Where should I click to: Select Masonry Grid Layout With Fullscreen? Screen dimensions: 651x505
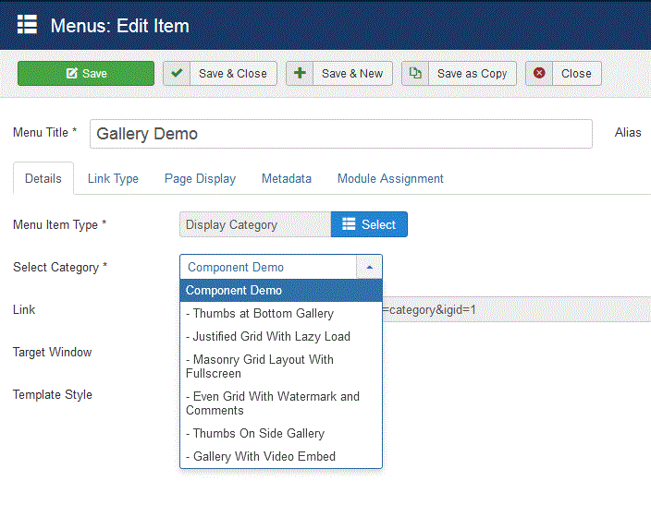point(281,367)
